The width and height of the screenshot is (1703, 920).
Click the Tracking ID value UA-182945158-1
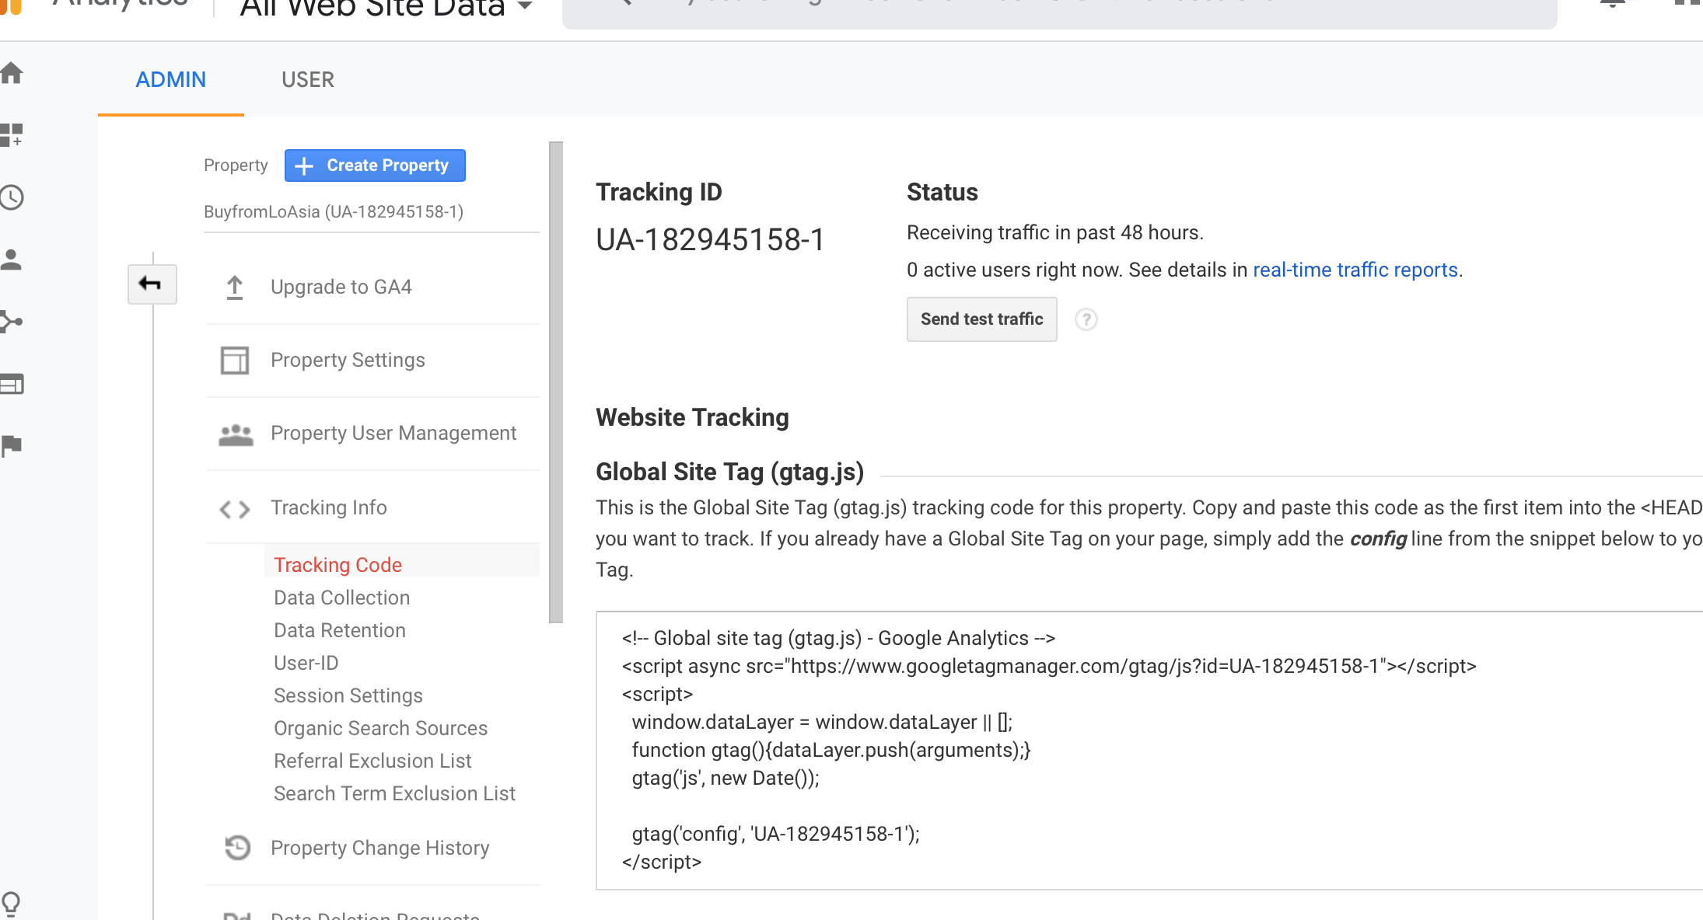710,239
